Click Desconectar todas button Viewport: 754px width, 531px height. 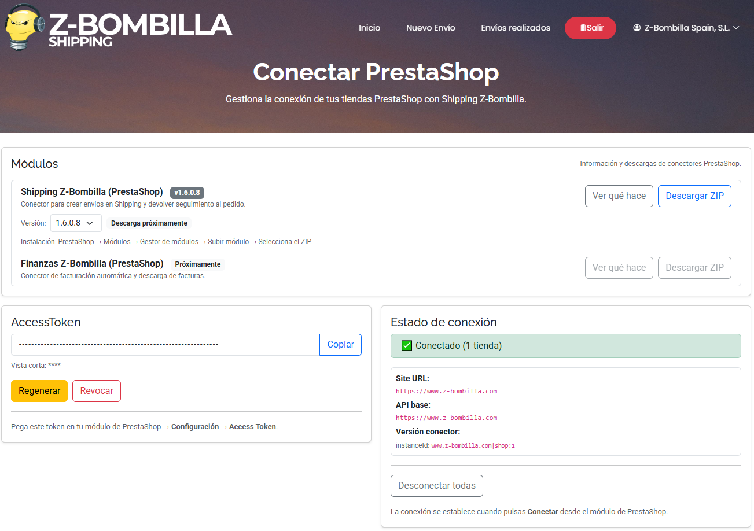click(436, 486)
